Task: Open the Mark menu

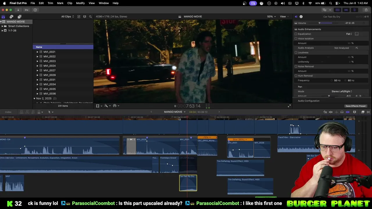Action: [60, 3]
